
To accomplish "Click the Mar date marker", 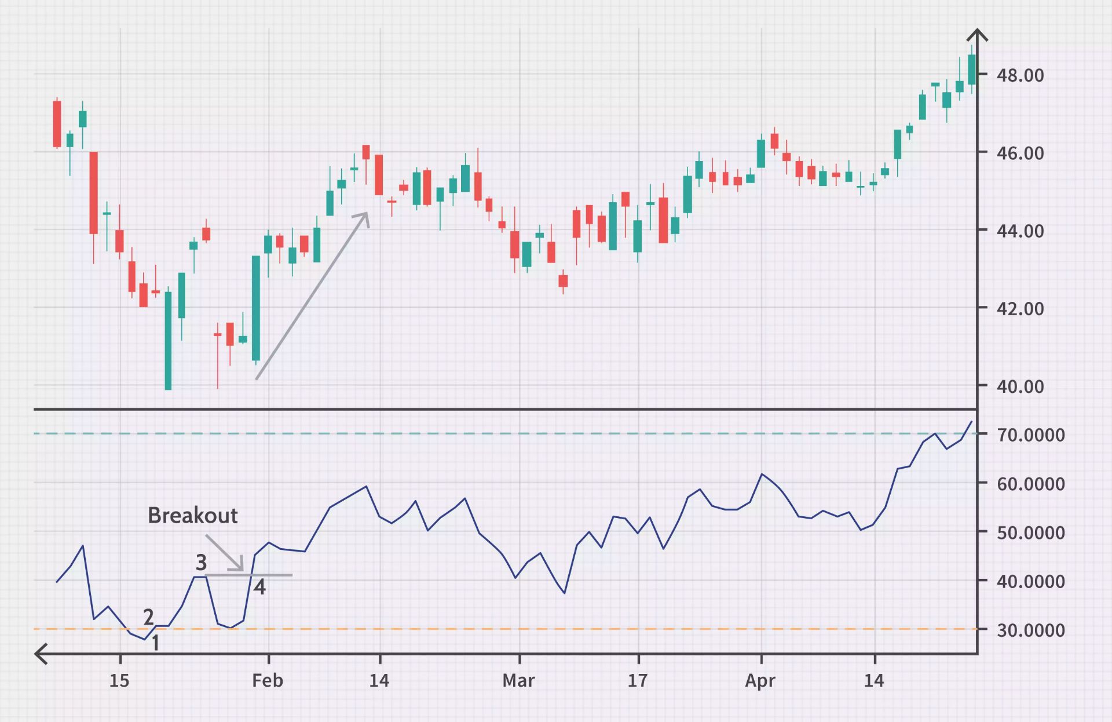I will (518, 680).
